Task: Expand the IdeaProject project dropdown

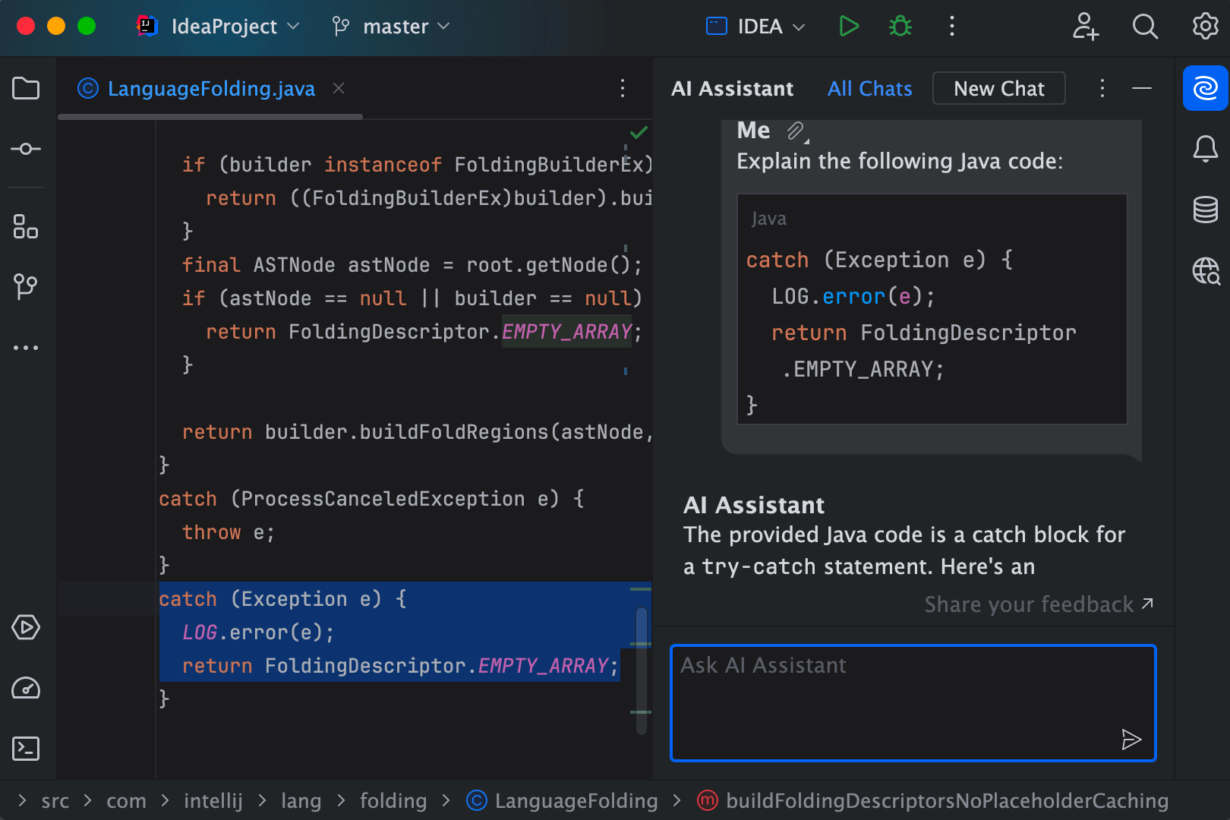Action: tap(293, 26)
